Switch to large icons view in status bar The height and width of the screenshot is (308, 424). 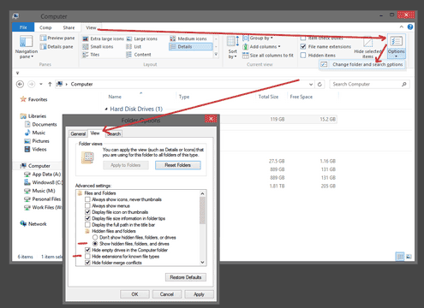pos(409,257)
